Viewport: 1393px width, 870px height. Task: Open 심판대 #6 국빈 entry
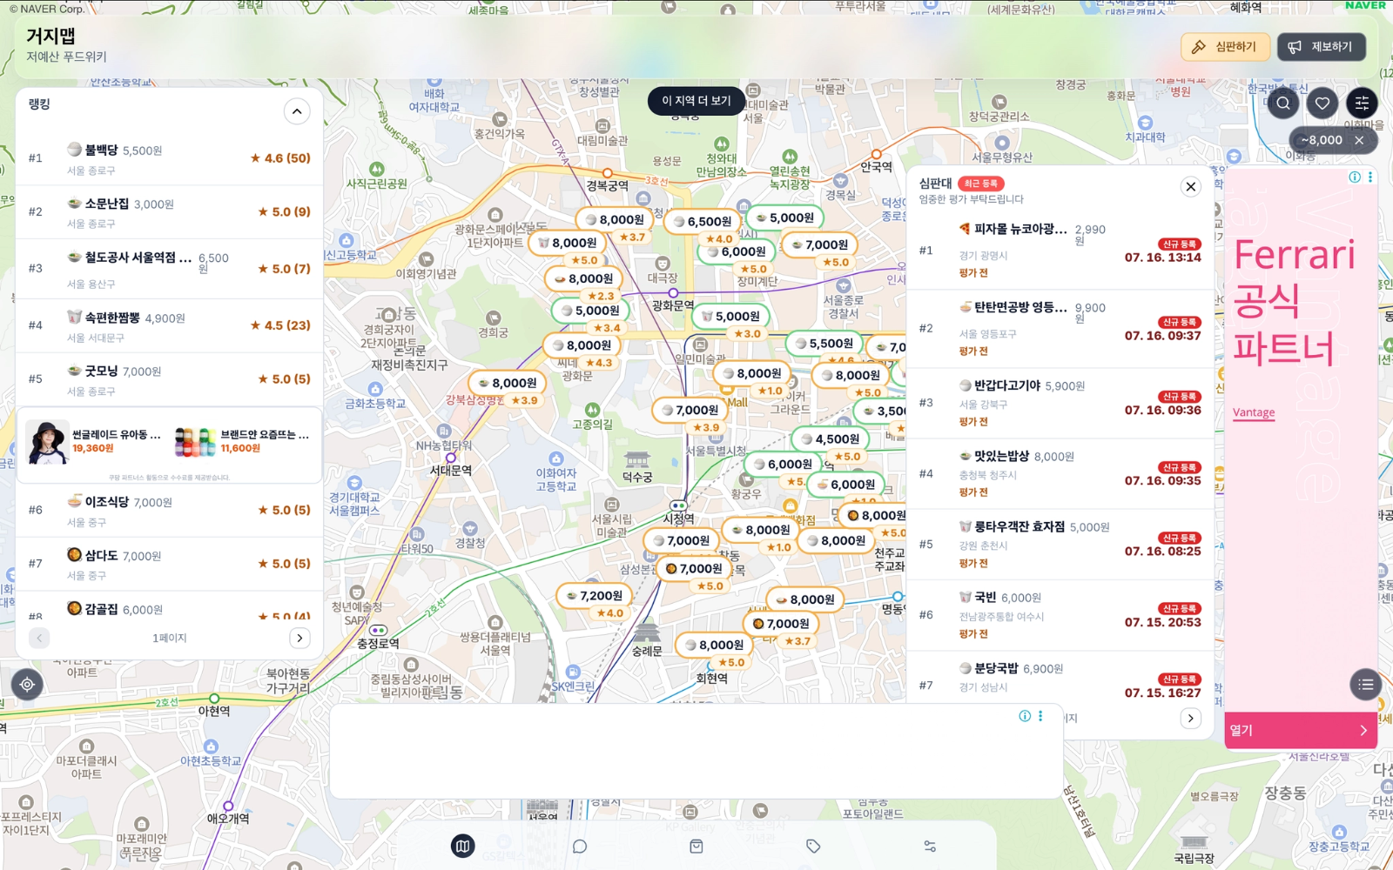(x=1060, y=615)
